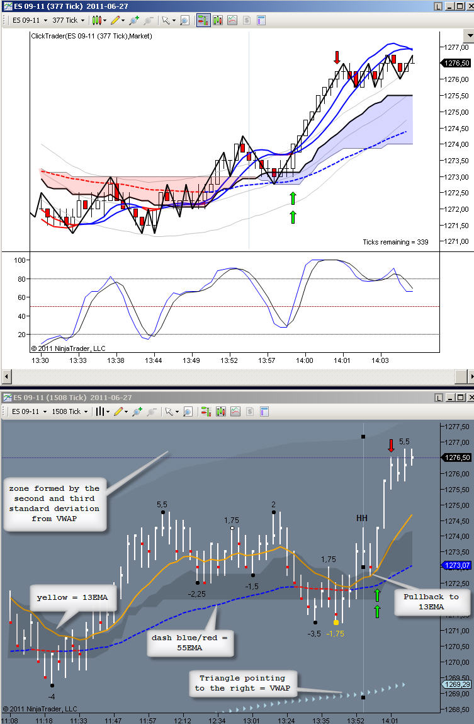
Task: Select drawing tools pencil in 377 Tick chart
Action: [115, 20]
